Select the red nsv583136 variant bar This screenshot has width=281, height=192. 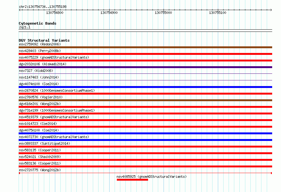pyautogui.click(x=145, y=166)
